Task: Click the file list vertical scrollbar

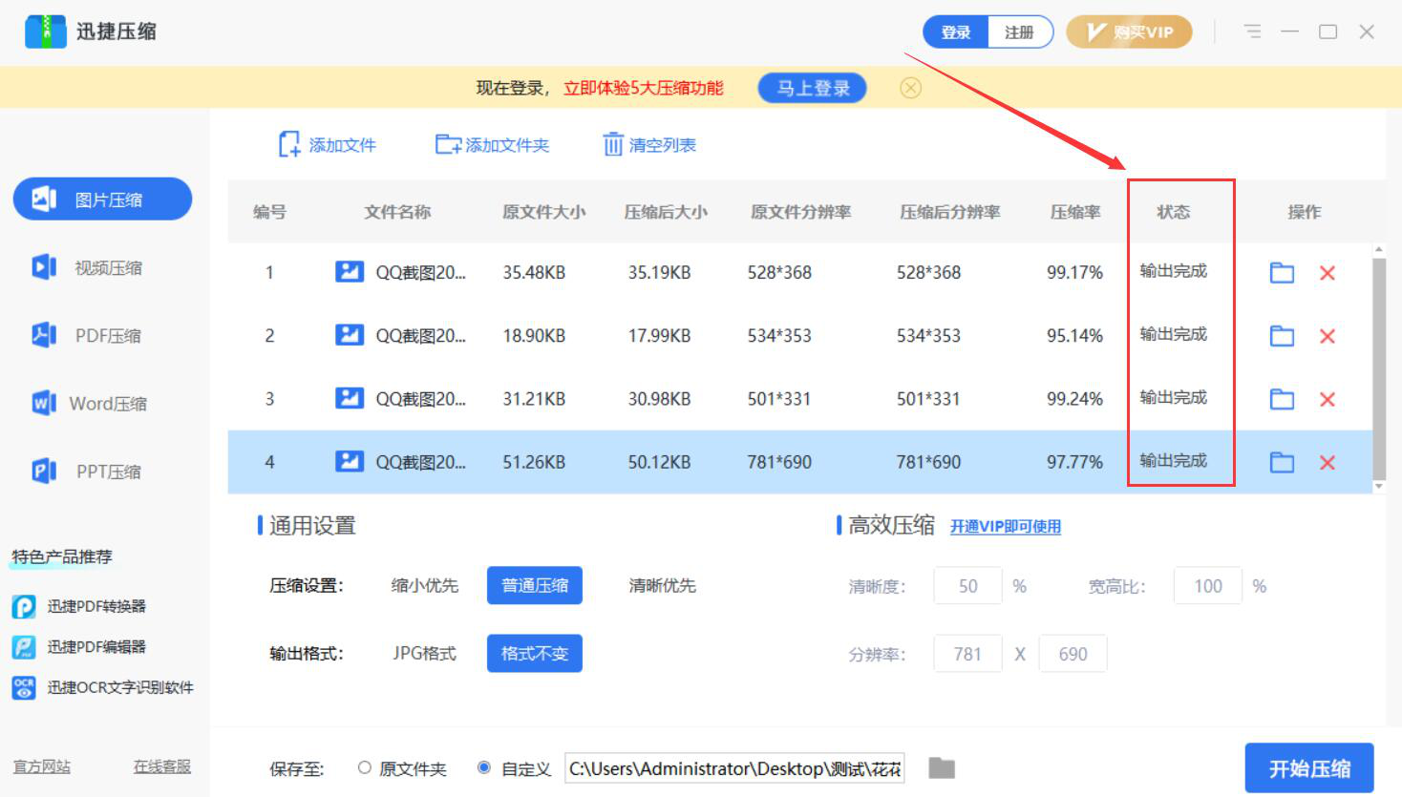Action: [x=1378, y=367]
